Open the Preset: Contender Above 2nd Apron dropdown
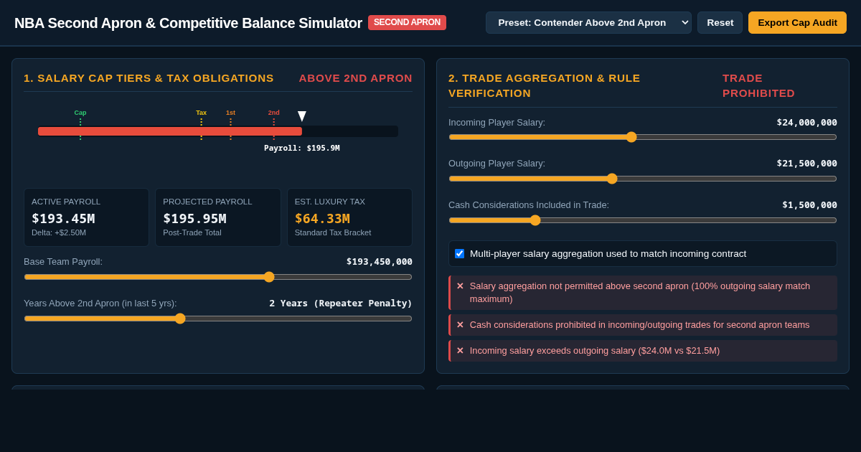This screenshot has width=861, height=452. click(x=588, y=22)
